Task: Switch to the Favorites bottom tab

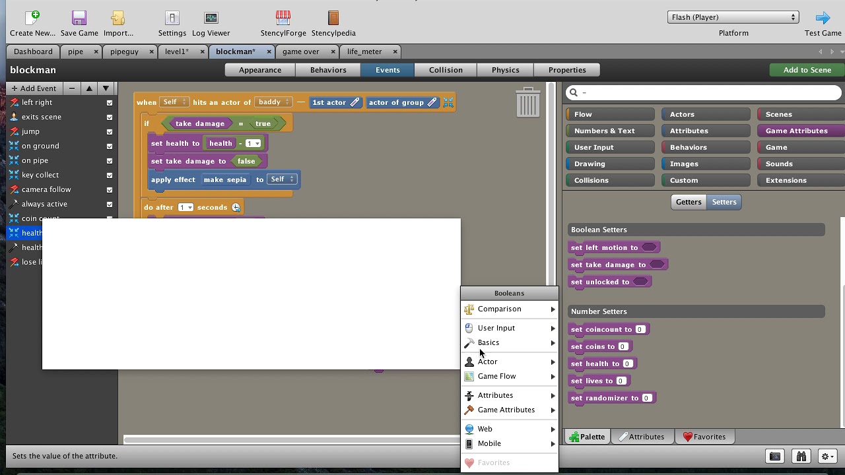Action: click(x=704, y=437)
